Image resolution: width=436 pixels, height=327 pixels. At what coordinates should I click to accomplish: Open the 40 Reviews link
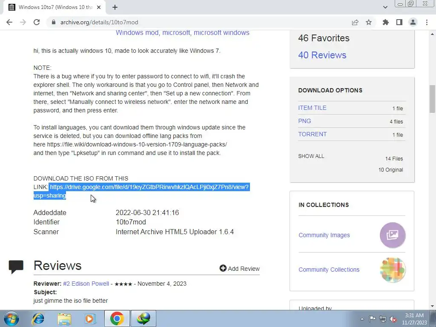tap(322, 55)
